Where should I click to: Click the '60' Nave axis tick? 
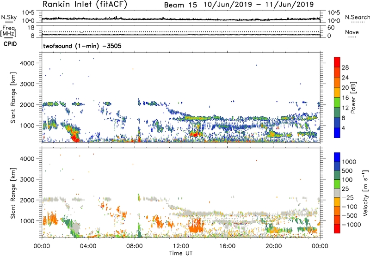[x=331, y=28]
